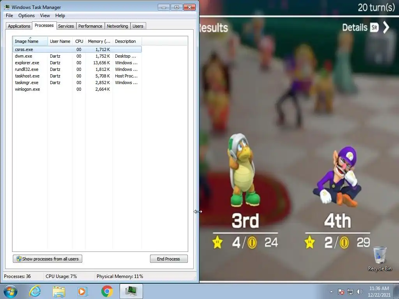Sort by Image Name column header
Screen dimensions: 399x299
click(x=30, y=41)
